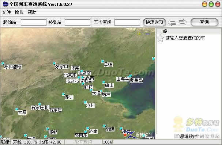Click the yellow plus zoom-in marker

tap(139, 34)
